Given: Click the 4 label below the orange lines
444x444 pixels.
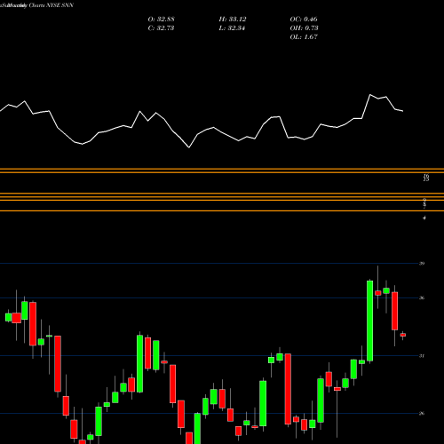Looking at the screenshot, I should point(424,218).
